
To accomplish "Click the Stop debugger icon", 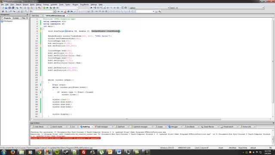I will [x=118, y=8].
